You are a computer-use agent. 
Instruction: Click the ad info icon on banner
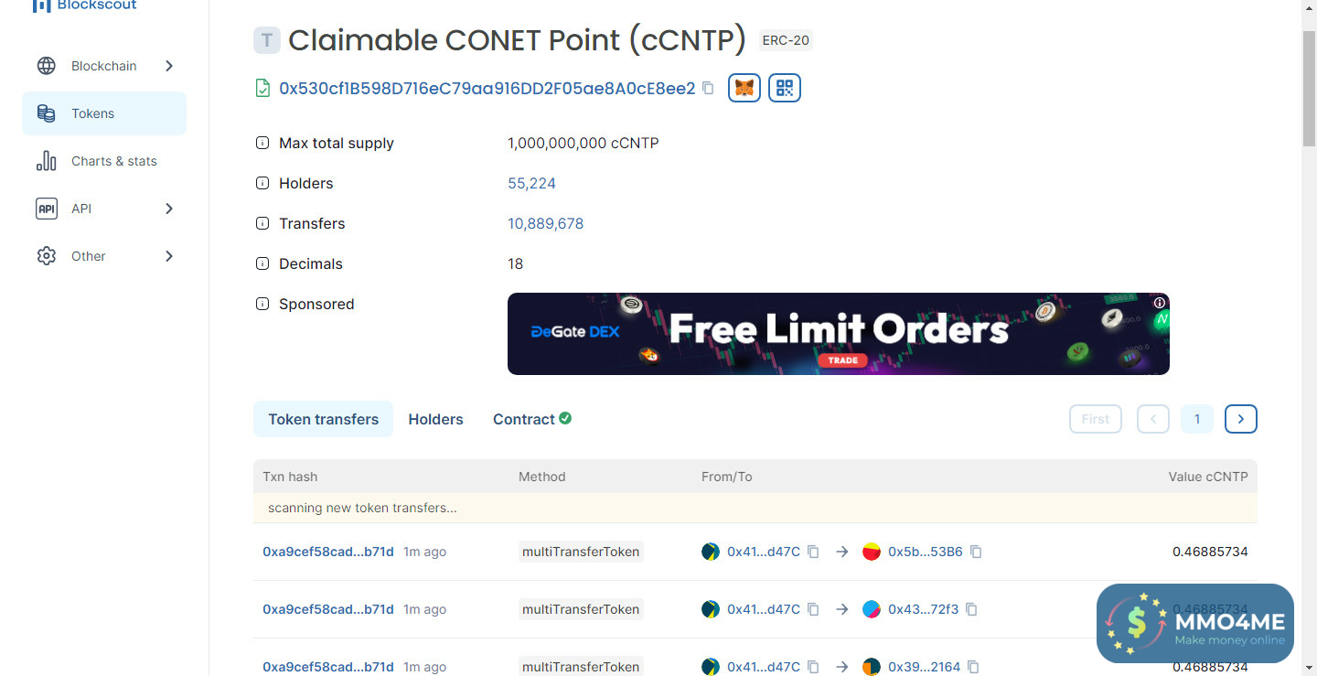point(1160,303)
